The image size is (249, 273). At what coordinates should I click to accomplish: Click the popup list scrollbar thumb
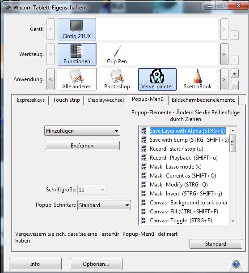point(233,143)
